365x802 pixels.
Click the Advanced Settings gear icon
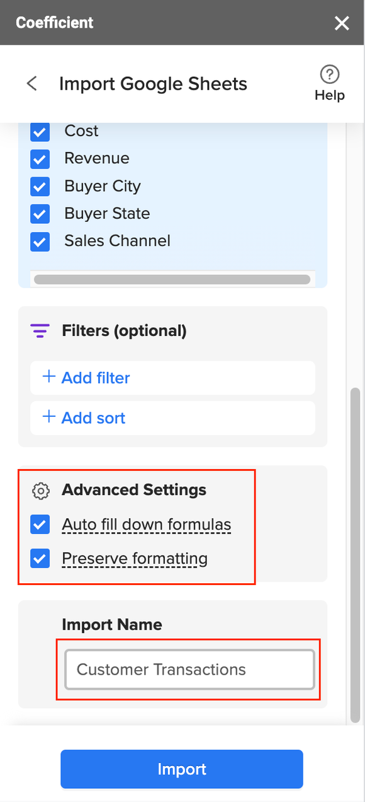pyautogui.click(x=40, y=491)
